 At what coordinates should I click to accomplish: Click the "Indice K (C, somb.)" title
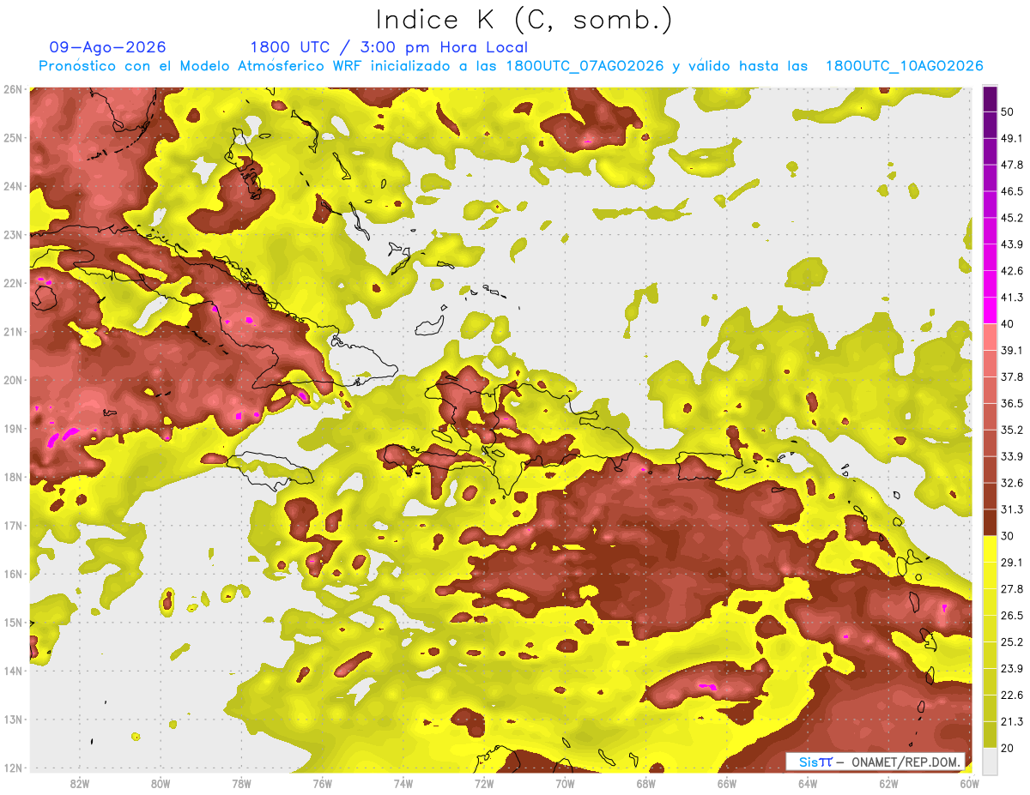click(x=524, y=21)
